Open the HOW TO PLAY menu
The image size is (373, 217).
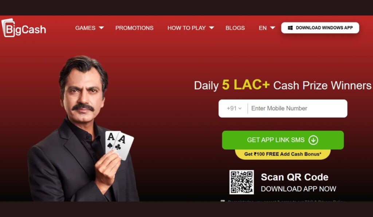tap(186, 28)
